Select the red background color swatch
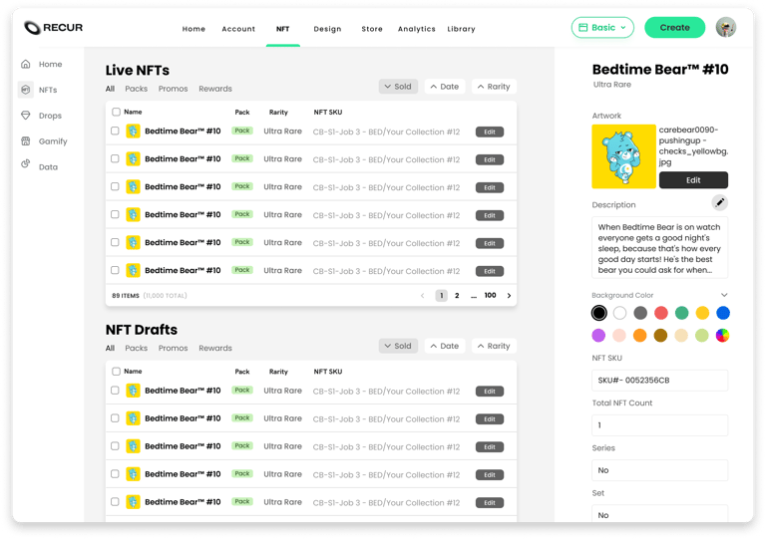 661,313
